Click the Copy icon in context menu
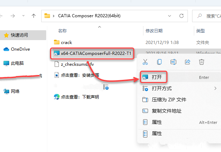Viewport: 221px width, 152px height. coord(159,62)
